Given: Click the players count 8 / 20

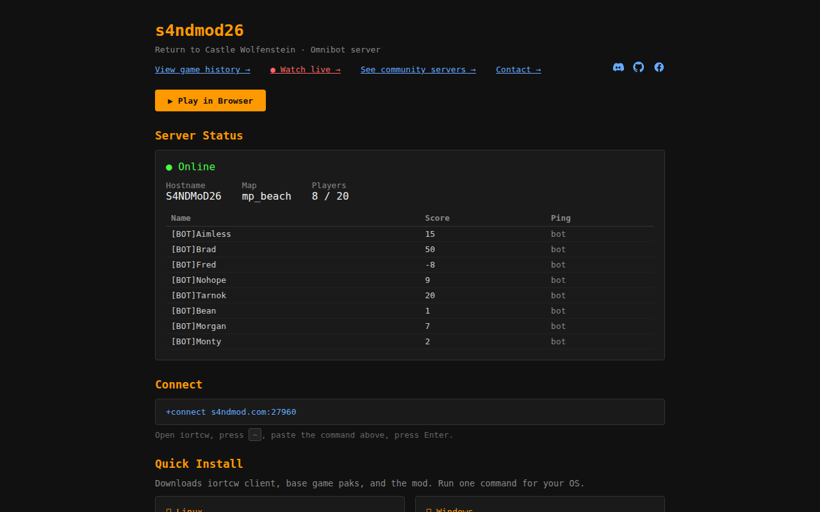Looking at the screenshot, I should (x=331, y=196).
